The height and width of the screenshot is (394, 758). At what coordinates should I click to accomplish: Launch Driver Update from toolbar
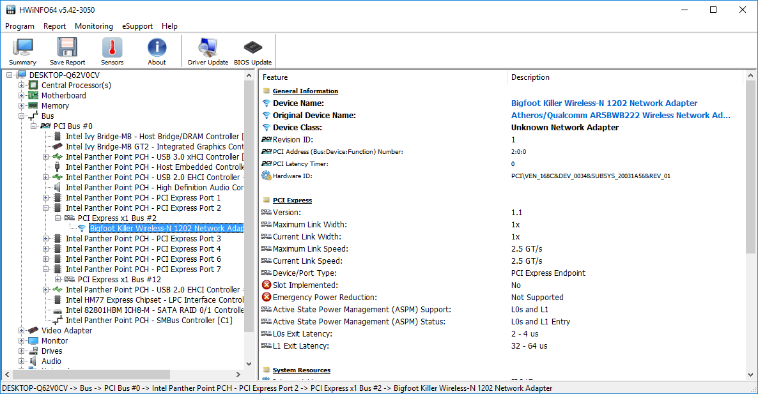(x=208, y=47)
